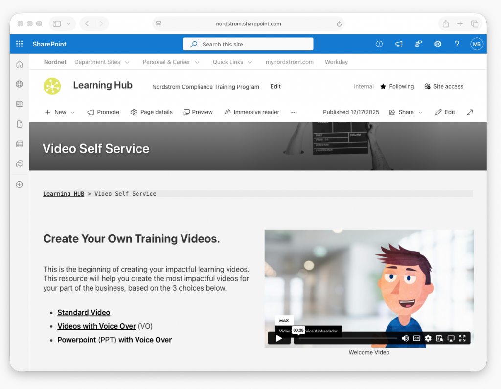Open the SharePoint app launcher waffle icon
The height and width of the screenshot is (389, 501).
click(x=20, y=44)
